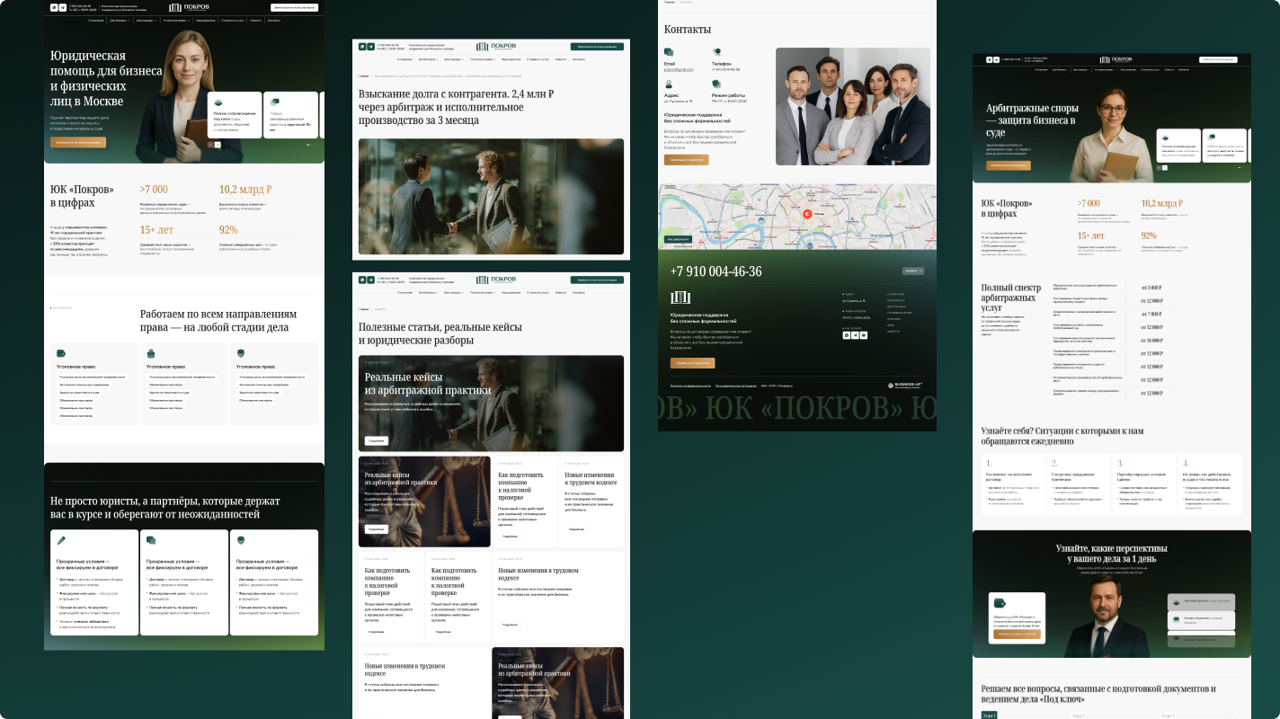Image resolution: width=1280 pixels, height=719 pixels.
Task: Expand Для граждан menu on home page
Action: (147, 20)
